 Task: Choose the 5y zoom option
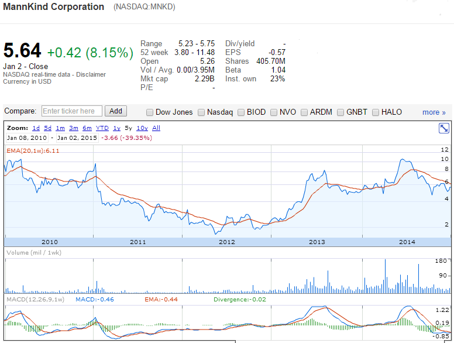click(x=128, y=128)
